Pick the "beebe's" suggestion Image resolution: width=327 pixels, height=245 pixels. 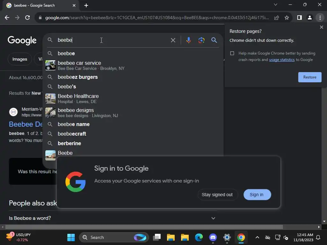(x=133, y=87)
